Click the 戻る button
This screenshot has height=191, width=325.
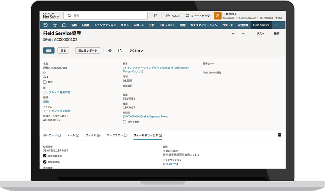coord(63,51)
